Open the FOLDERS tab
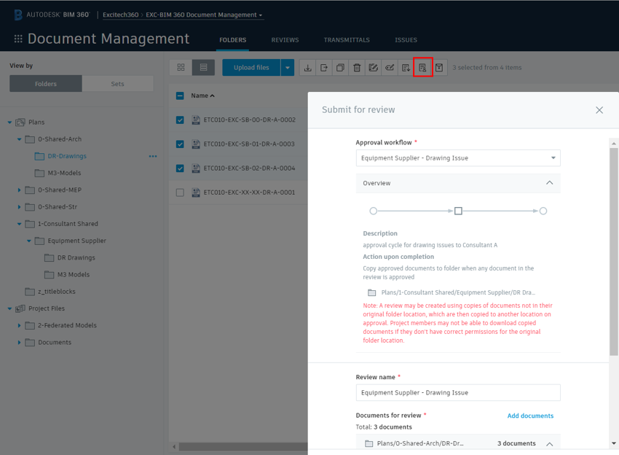 click(233, 40)
